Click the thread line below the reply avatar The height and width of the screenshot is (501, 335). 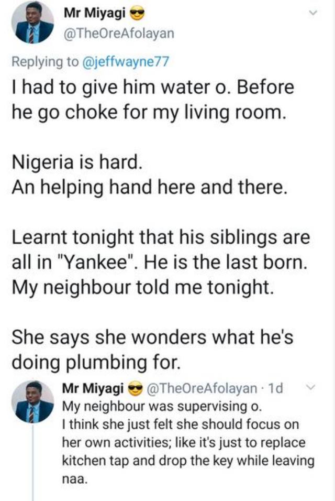pos(34,461)
